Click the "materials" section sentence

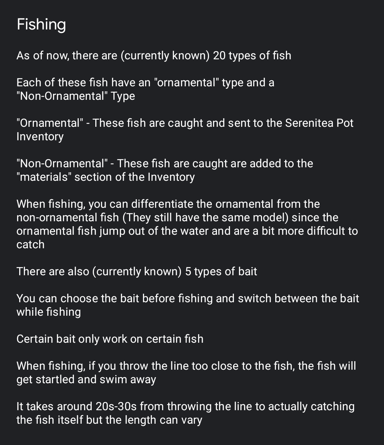point(165,170)
